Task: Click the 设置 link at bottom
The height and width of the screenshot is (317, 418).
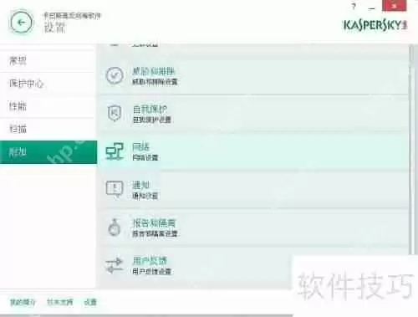Action: (90, 302)
